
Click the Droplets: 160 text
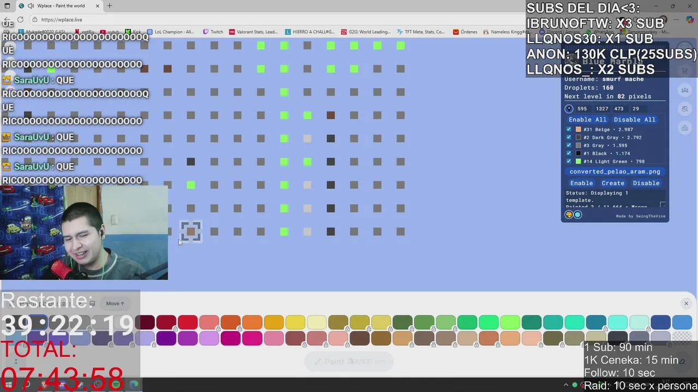589,88
